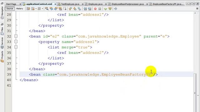Click Shift Line Left icon
This screenshot has height=112, width=200.
[85, 9]
